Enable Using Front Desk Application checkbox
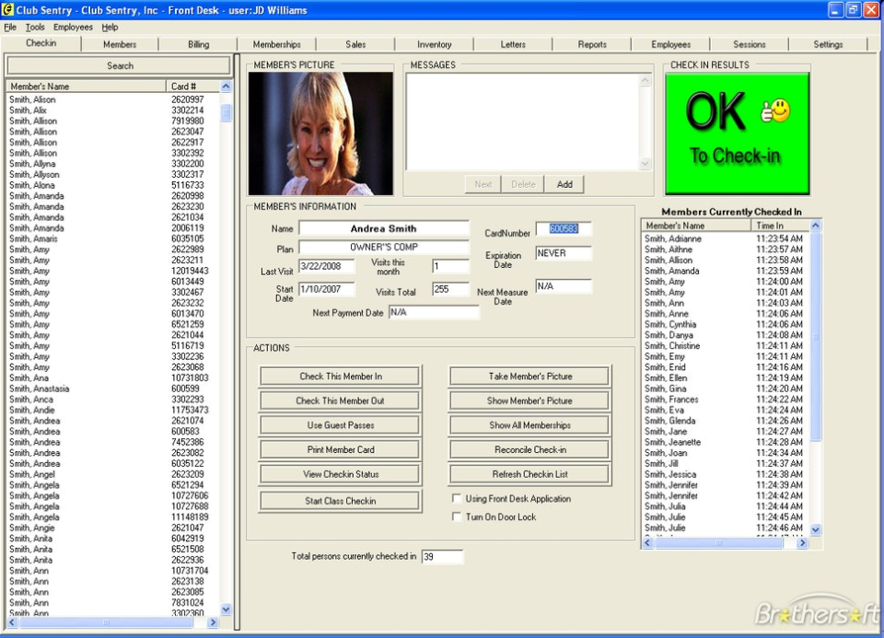Screen dimensions: 884x638 pos(457,498)
